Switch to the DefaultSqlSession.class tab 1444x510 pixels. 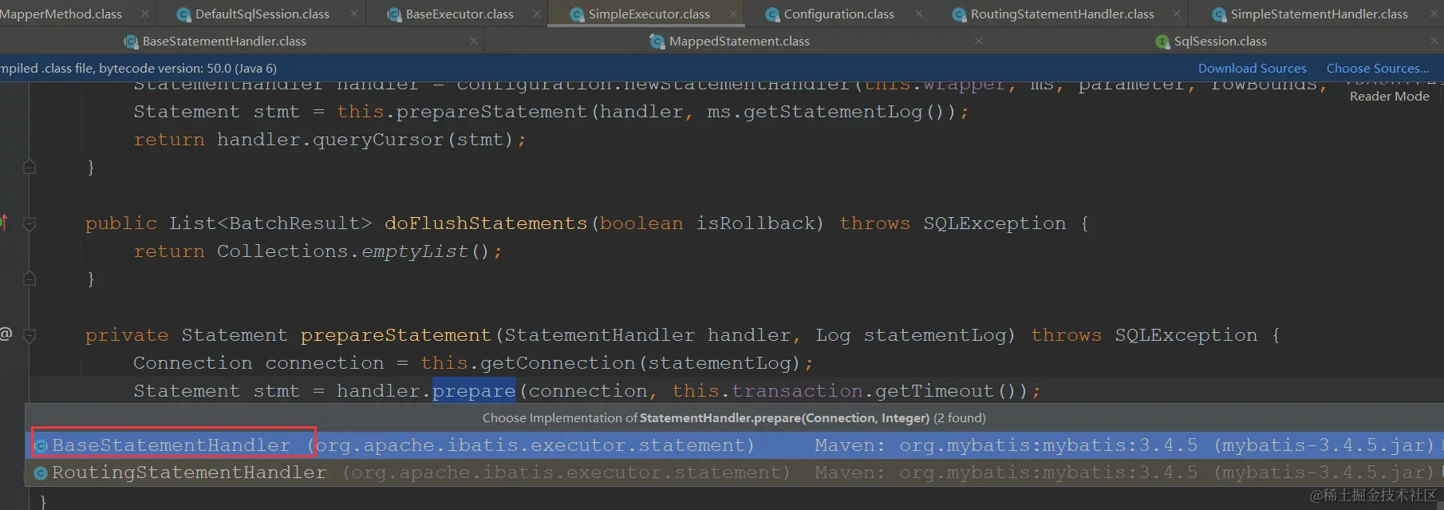pyautogui.click(x=262, y=14)
